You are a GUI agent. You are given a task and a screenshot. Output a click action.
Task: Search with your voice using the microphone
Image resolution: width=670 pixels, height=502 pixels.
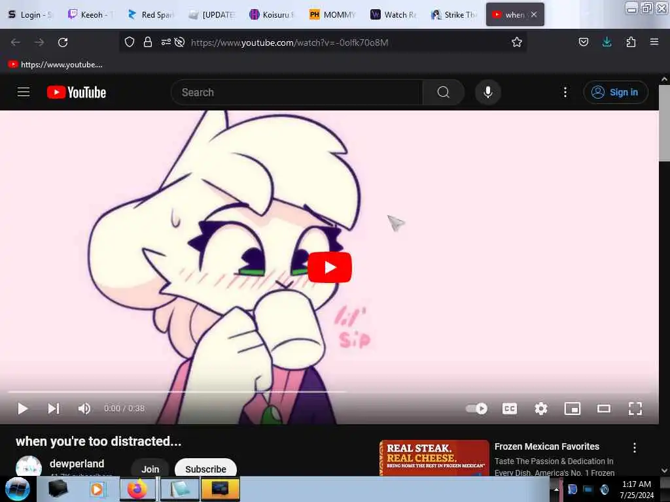tap(488, 92)
